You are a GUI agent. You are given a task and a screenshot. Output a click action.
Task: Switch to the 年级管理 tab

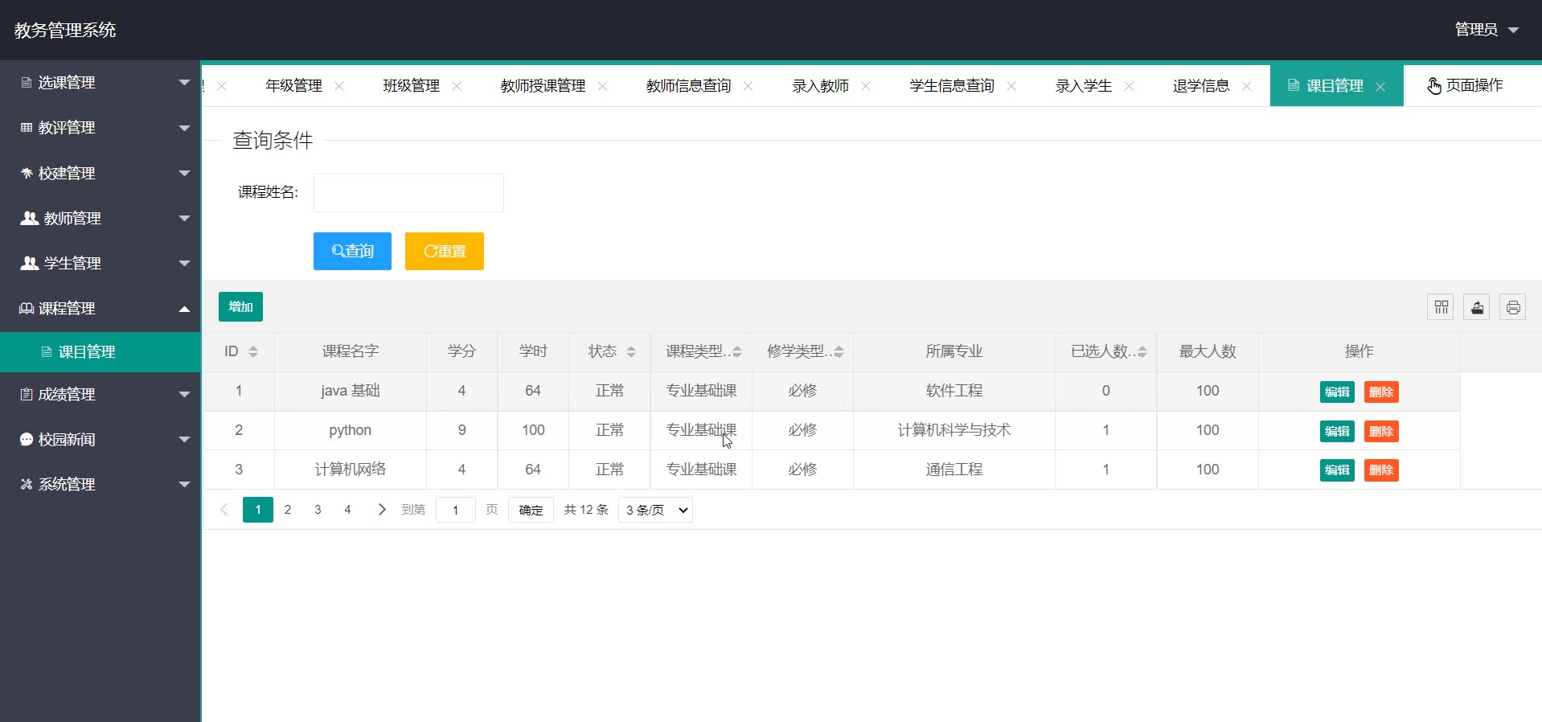tap(293, 86)
